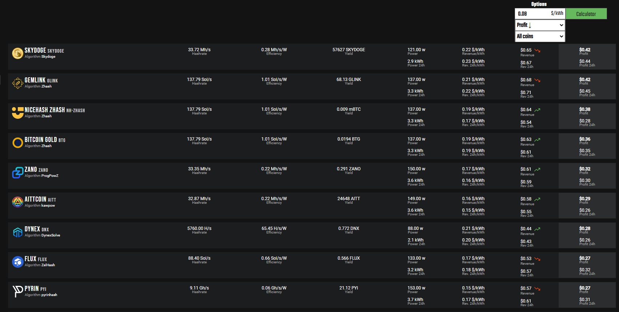Open the SKYDOGE coin name link
This screenshot has height=312, width=619.
click(x=35, y=50)
